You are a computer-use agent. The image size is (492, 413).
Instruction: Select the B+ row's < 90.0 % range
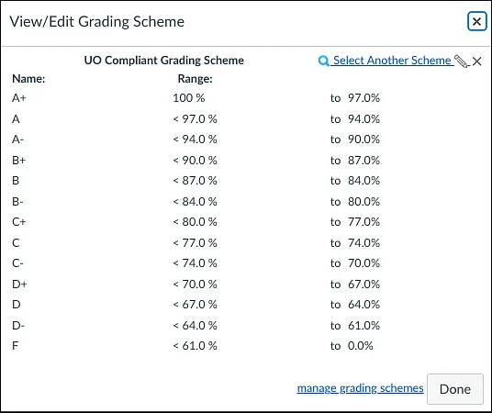[195, 161]
